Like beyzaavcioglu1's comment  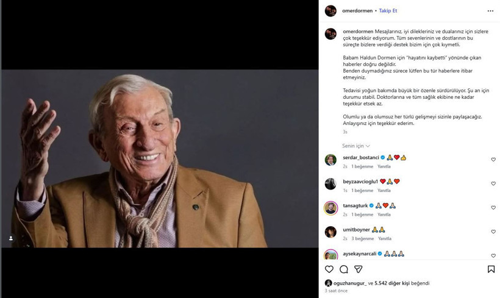[x=493, y=183]
